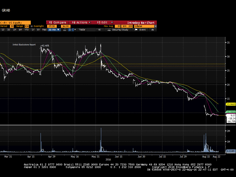Open the Actions menu
Screen dimensions: 236x177
(80, 22)
